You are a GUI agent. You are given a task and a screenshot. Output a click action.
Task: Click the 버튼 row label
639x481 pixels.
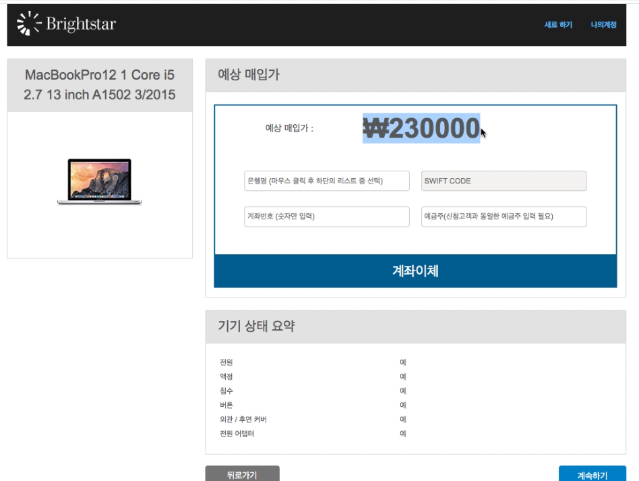click(x=226, y=405)
